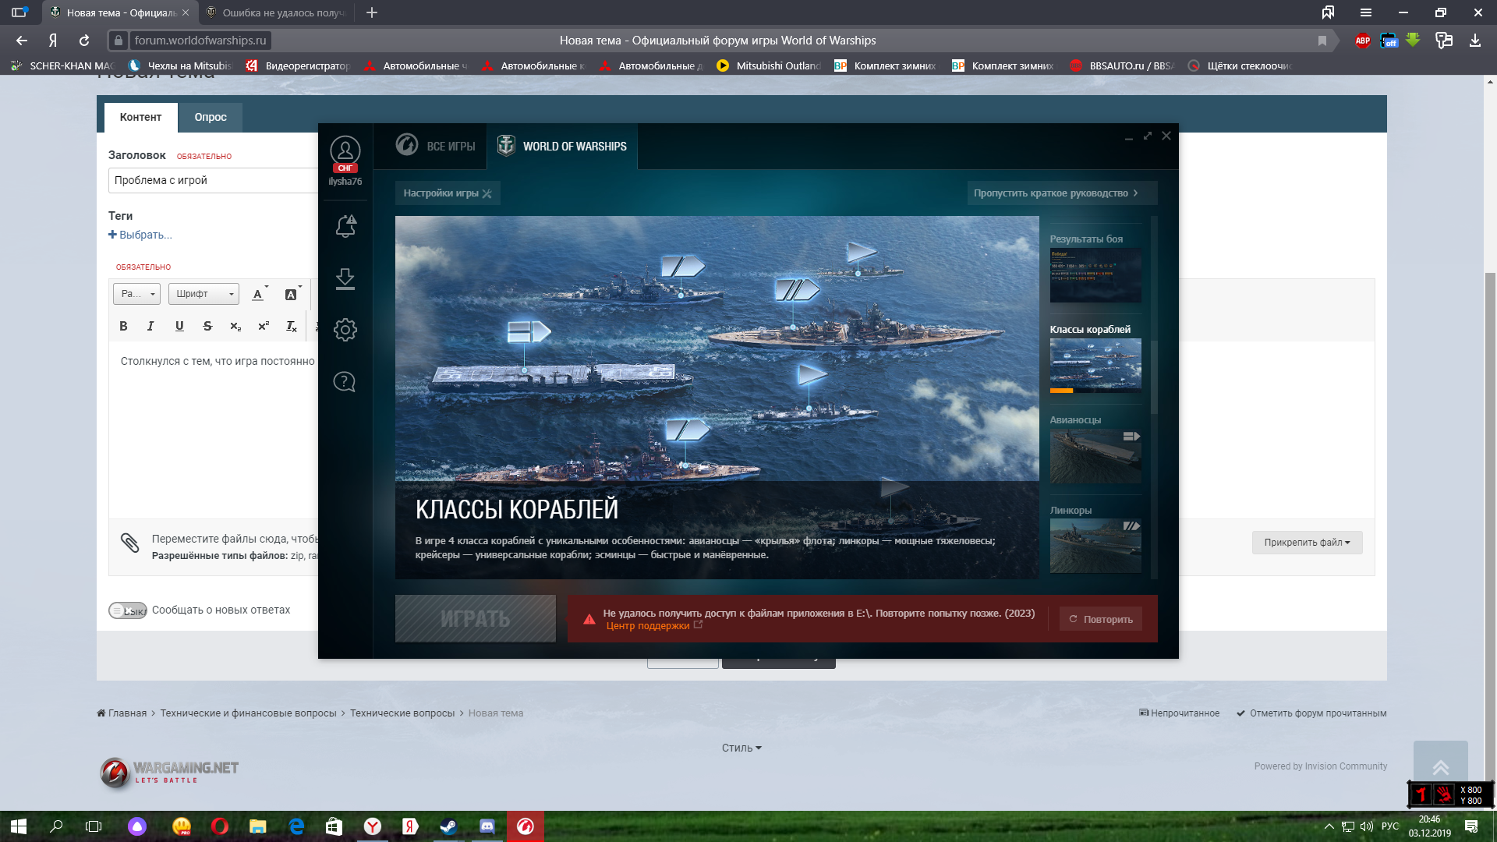
Task: Open Центр поддержки support link
Action: point(648,626)
